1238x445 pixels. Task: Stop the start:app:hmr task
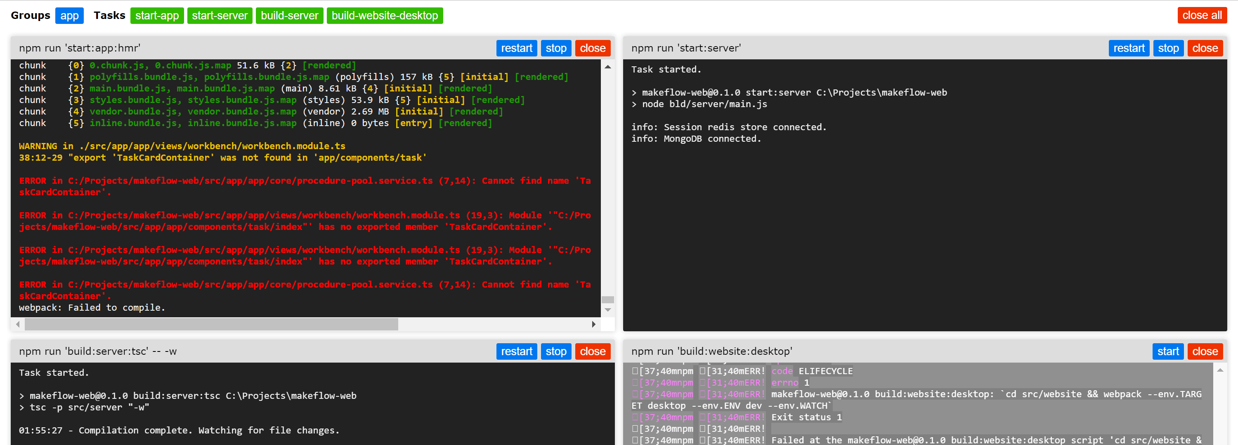pos(556,48)
